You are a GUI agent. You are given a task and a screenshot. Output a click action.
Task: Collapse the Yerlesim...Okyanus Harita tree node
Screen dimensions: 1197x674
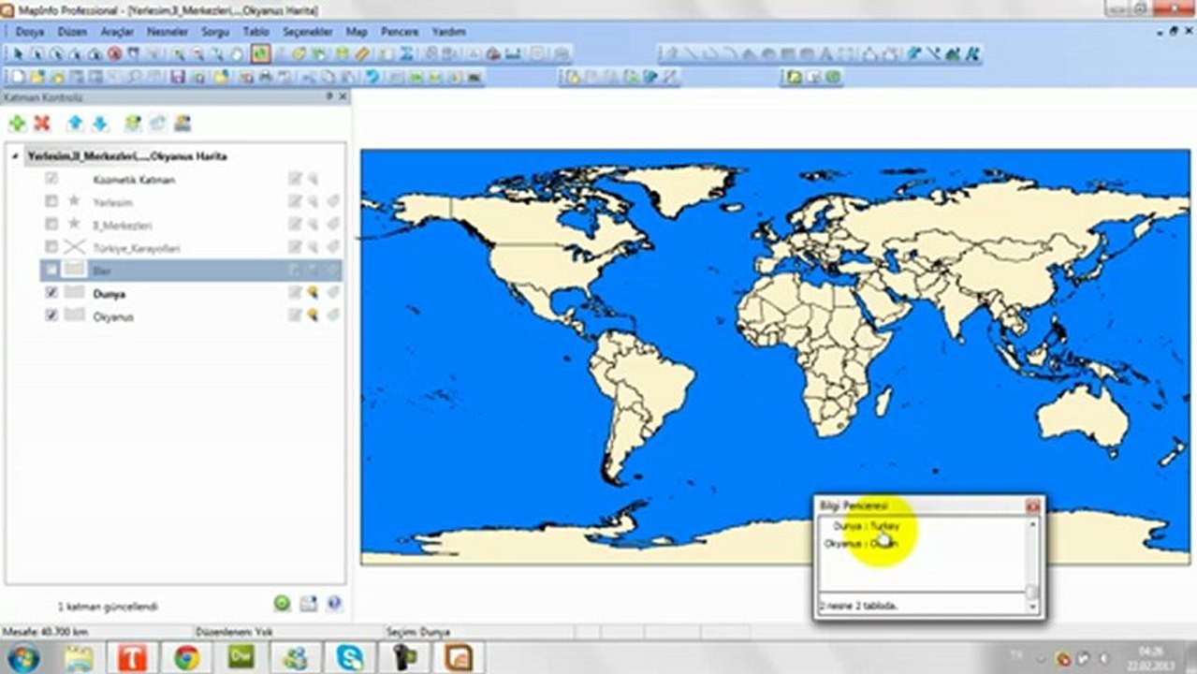coord(16,156)
